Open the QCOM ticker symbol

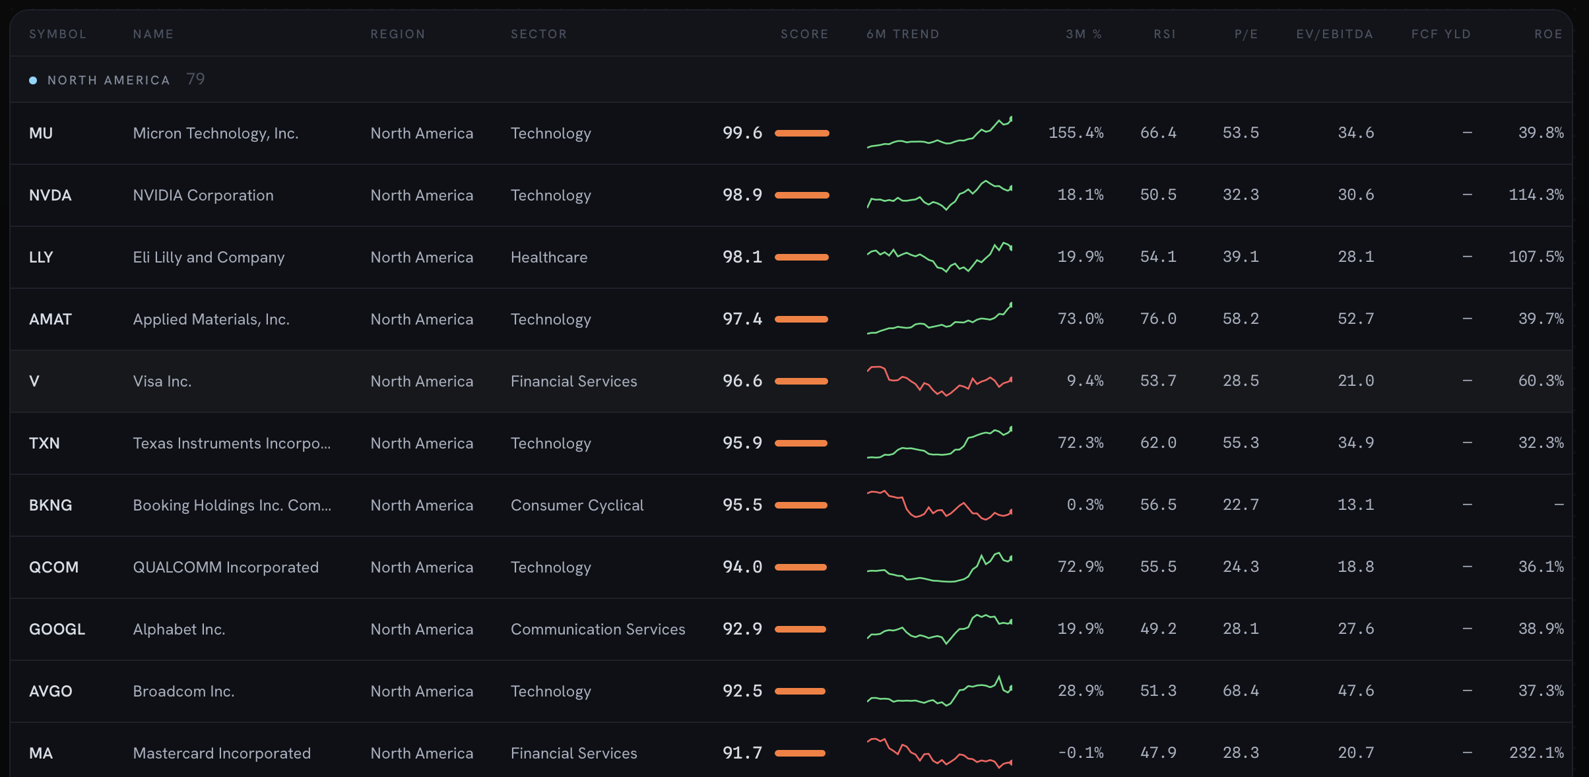point(53,567)
